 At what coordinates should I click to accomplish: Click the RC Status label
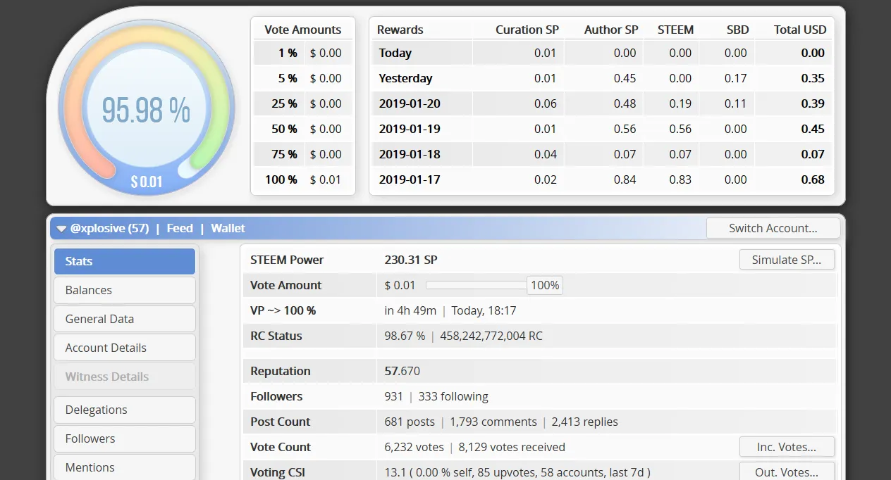[276, 336]
